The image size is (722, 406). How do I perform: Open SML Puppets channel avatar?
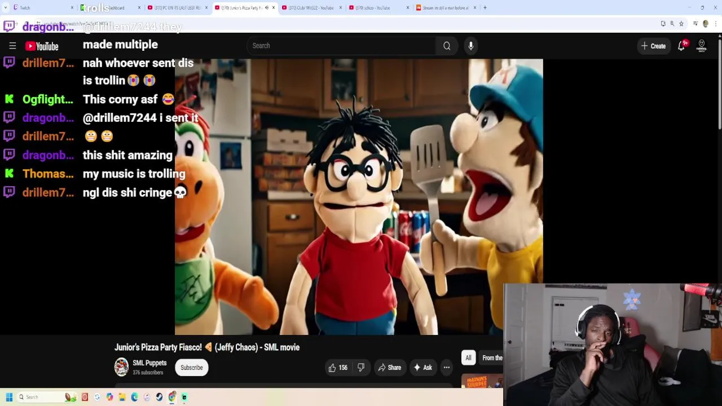(x=121, y=367)
